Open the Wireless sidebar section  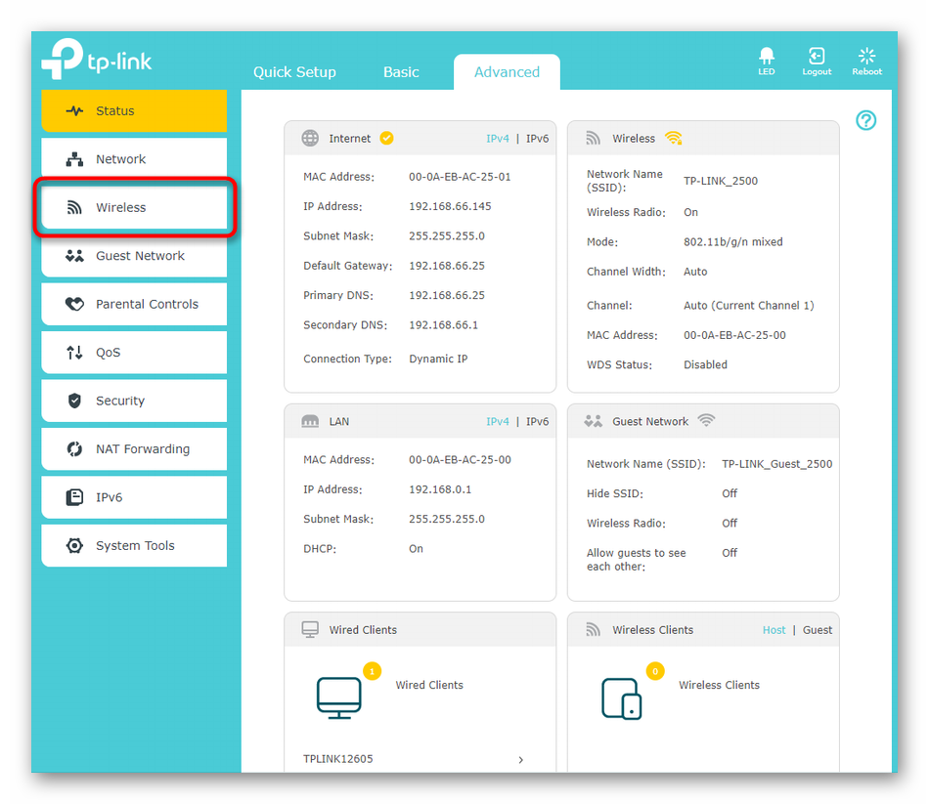(134, 208)
